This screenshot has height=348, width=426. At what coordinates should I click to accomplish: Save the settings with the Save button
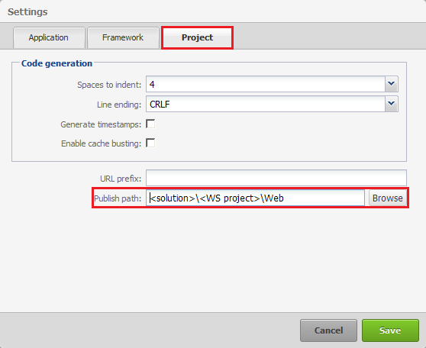click(390, 330)
